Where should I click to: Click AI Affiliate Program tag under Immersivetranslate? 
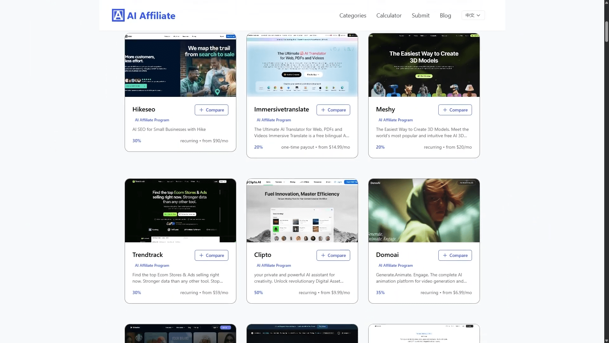(x=273, y=120)
